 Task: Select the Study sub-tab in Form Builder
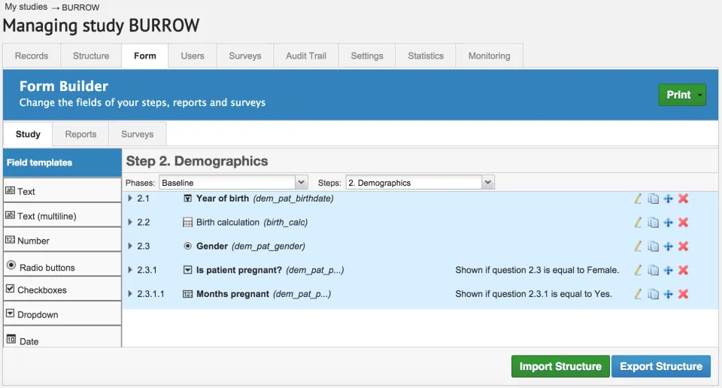28,134
